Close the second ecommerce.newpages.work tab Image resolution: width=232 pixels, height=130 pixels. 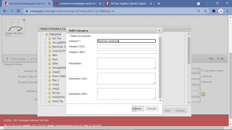(100, 4)
